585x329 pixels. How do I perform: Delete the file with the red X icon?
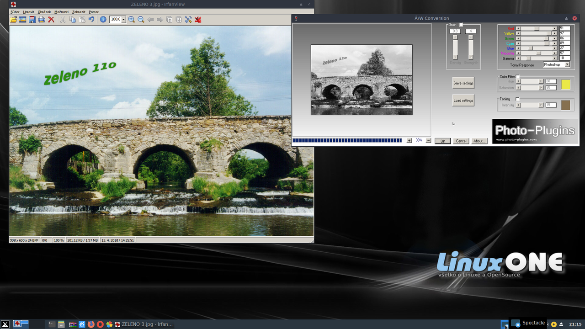pos(51,20)
